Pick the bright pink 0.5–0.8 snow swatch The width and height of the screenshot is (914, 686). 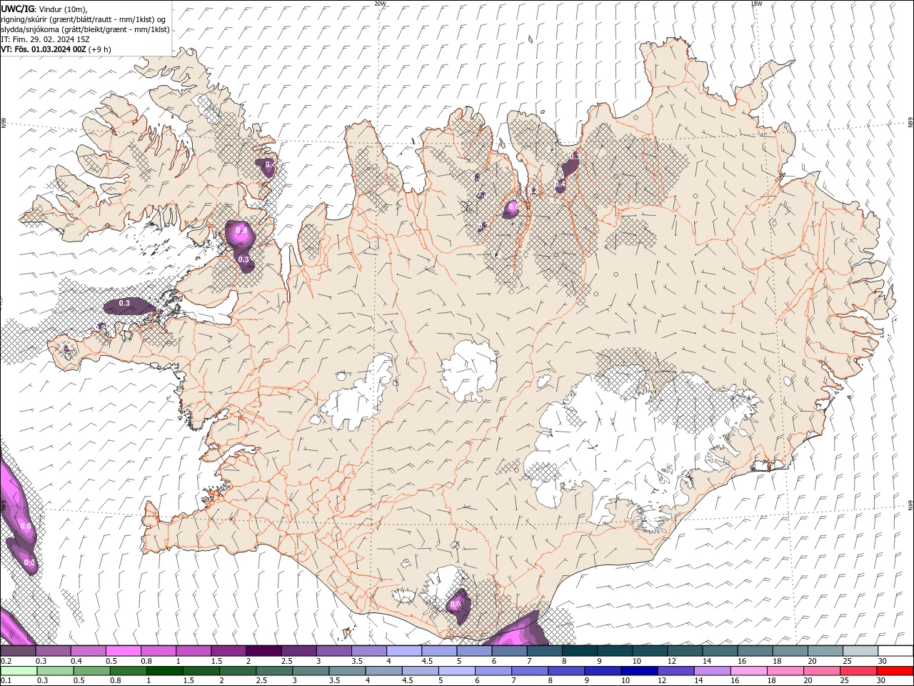point(124,651)
